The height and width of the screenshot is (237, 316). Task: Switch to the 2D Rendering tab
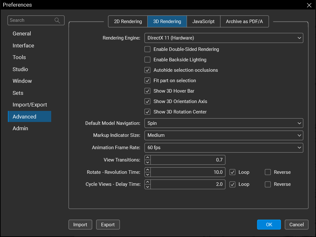(x=128, y=21)
